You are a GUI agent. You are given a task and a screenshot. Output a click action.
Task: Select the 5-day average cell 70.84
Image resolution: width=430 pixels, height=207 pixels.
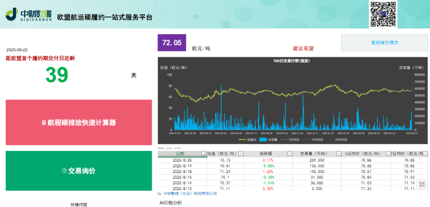(366, 177)
